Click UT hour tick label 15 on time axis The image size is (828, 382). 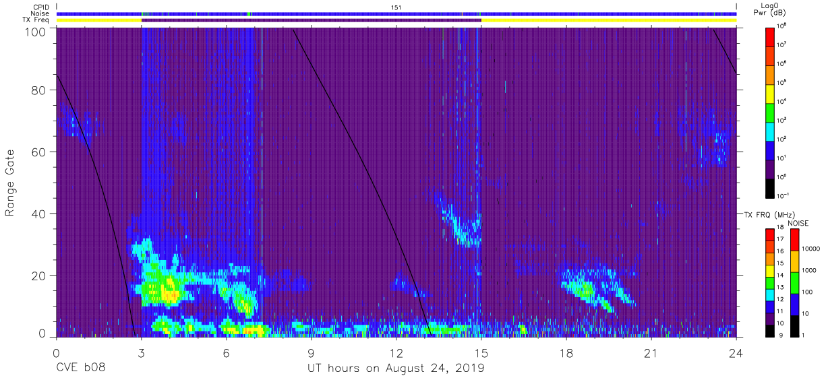point(481,352)
